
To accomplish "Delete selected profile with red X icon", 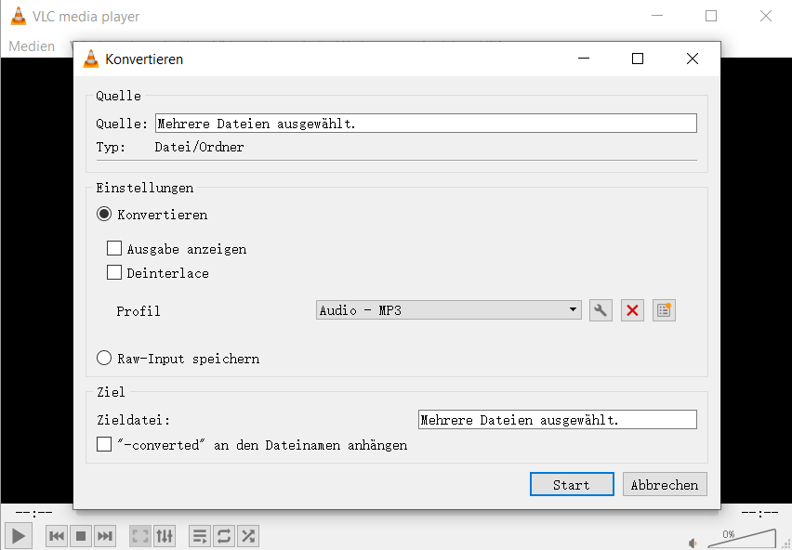I will click(x=632, y=310).
